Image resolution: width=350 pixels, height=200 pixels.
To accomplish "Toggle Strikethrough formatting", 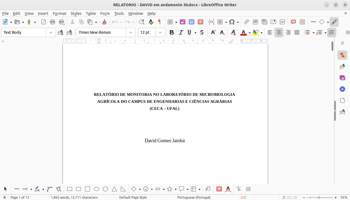I will click(202, 32).
